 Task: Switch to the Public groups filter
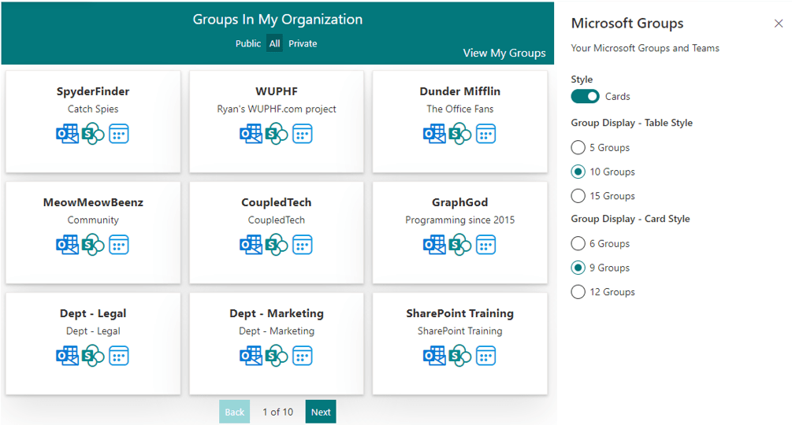(247, 44)
